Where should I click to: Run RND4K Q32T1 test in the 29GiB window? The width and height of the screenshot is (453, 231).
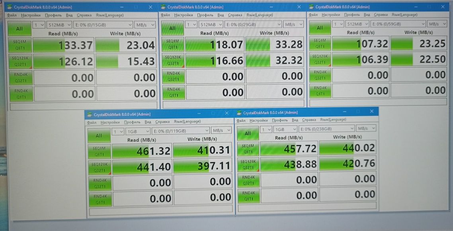[x=173, y=76]
